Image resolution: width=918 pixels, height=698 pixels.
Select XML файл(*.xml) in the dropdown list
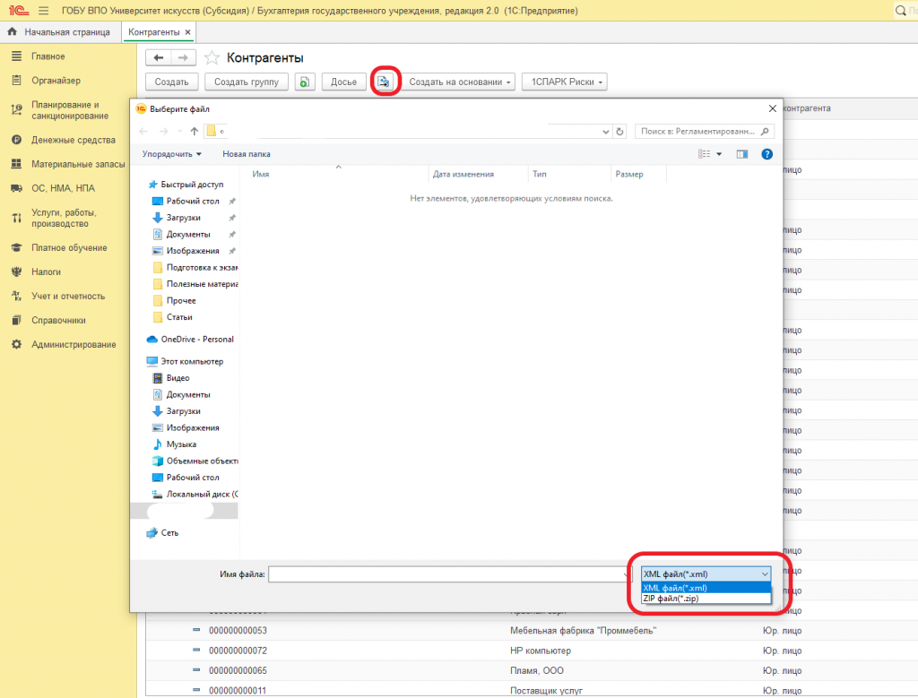(x=706, y=588)
